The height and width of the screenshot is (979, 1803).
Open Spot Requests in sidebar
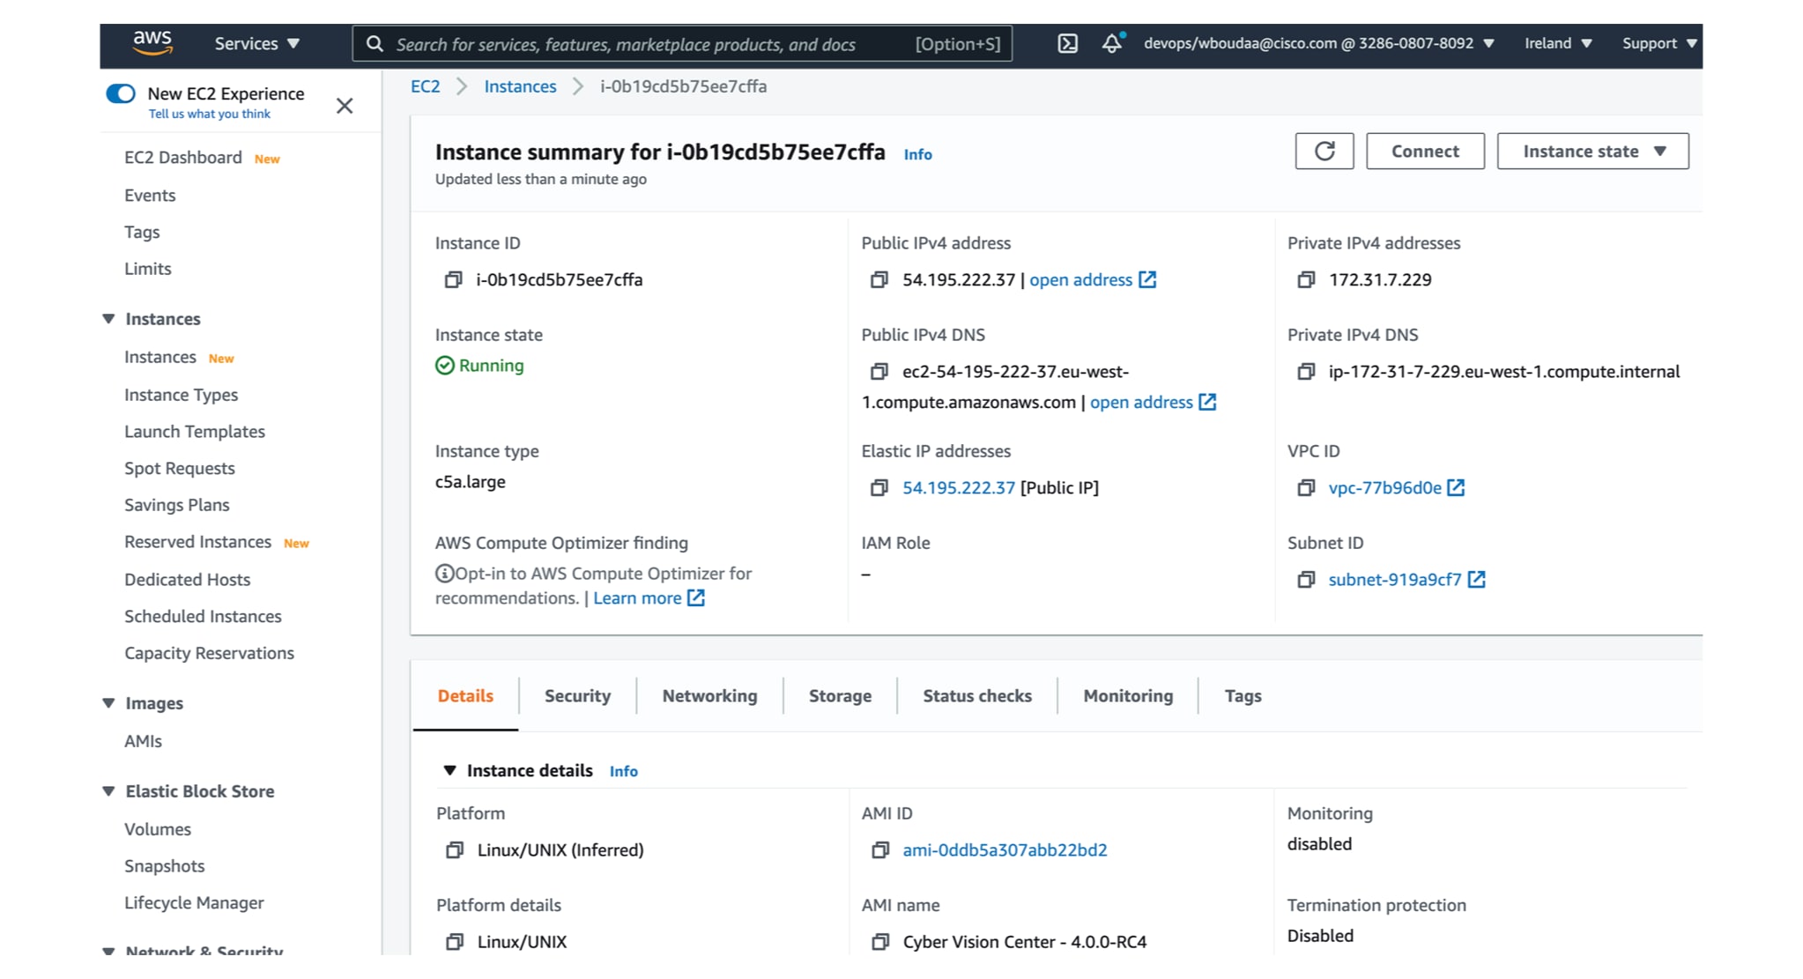click(x=180, y=468)
